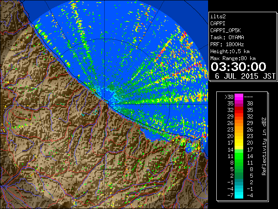The width and height of the screenshot is (278, 209).
Task: Pick the yellow band in reflectivity legend
Action: pos(239,143)
